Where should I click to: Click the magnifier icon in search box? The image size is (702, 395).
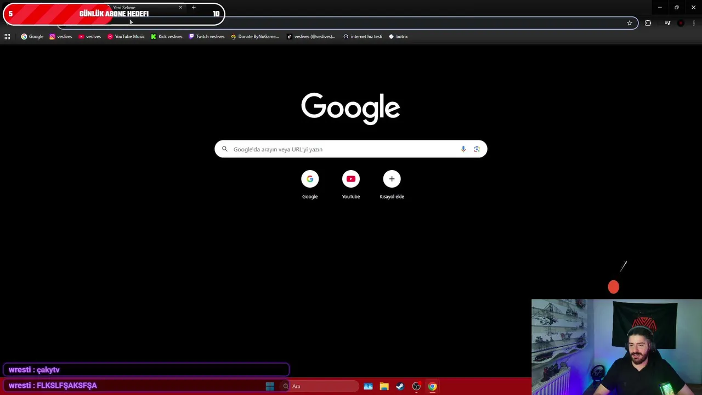225,149
